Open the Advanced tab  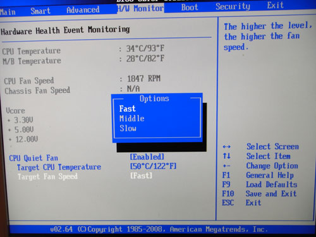pyautogui.click(x=83, y=10)
